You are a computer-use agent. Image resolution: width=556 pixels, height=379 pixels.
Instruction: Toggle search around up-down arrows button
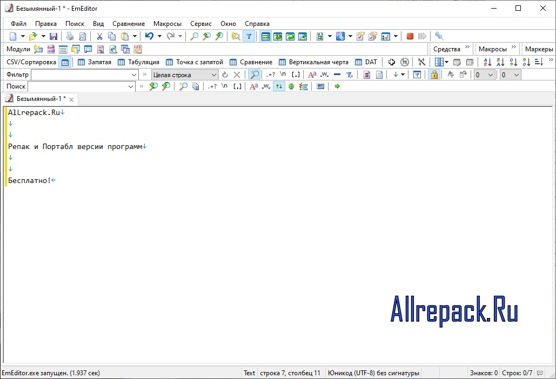pos(279,86)
